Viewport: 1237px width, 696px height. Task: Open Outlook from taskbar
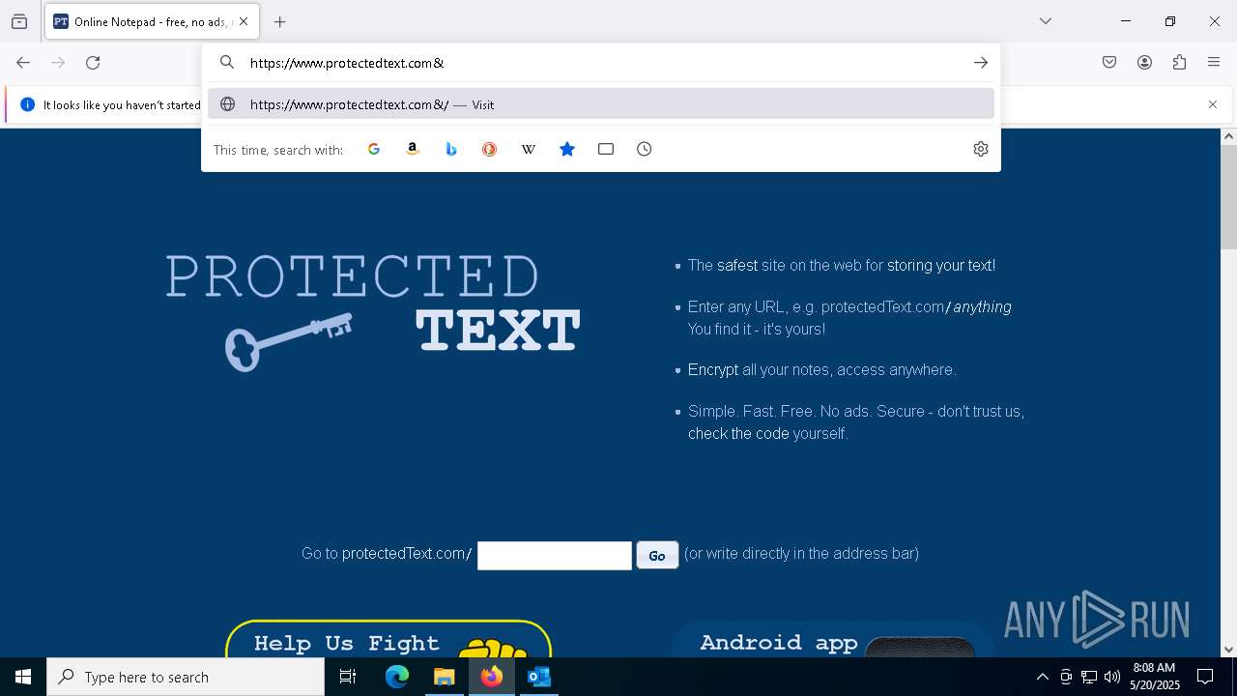538,677
